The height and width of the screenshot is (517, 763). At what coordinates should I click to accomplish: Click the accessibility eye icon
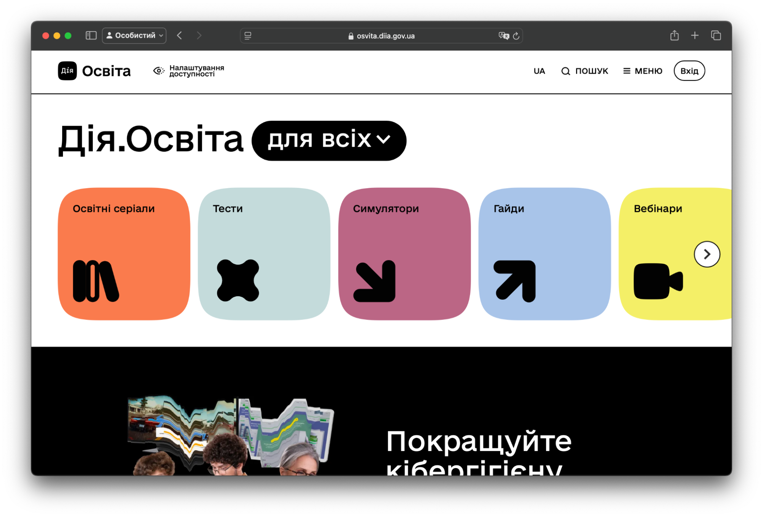[159, 71]
